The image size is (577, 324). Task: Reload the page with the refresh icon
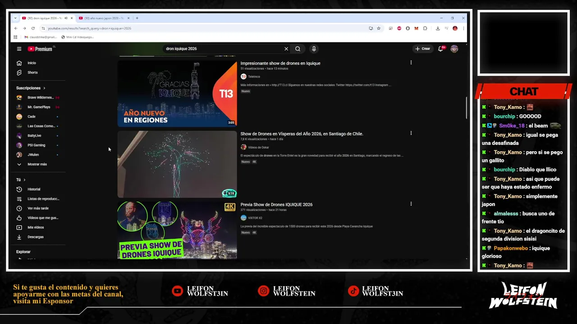(33, 28)
